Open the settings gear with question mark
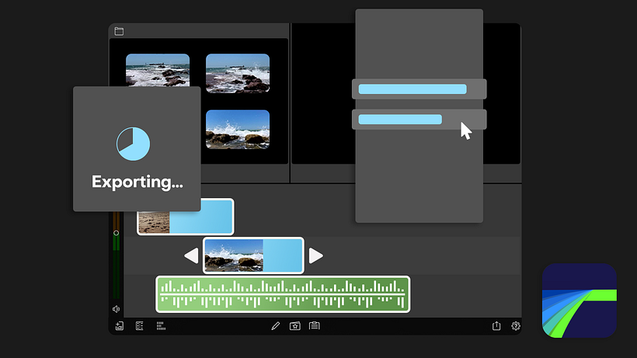Viewport: 637px width, 358px height. (516, 326)
